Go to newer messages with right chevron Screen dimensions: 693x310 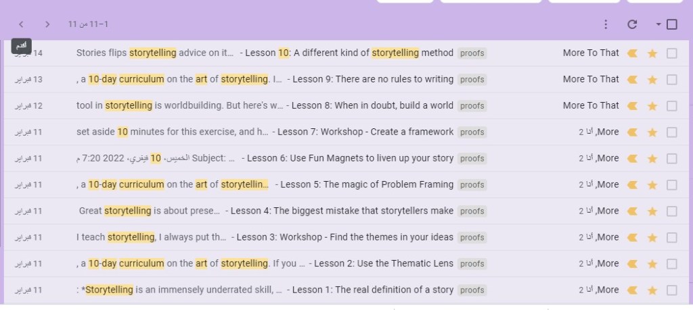pyautogui.click(x=47, y=24)
